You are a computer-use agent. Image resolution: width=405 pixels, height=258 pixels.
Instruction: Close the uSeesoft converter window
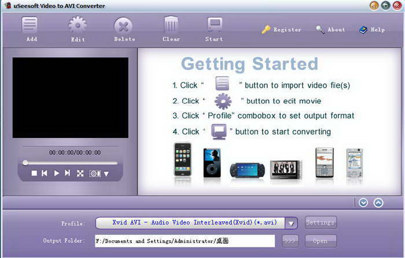pos(397,5)
